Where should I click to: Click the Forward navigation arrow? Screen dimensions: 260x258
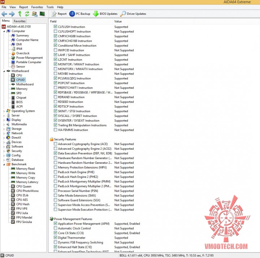(x=12, y=14)
